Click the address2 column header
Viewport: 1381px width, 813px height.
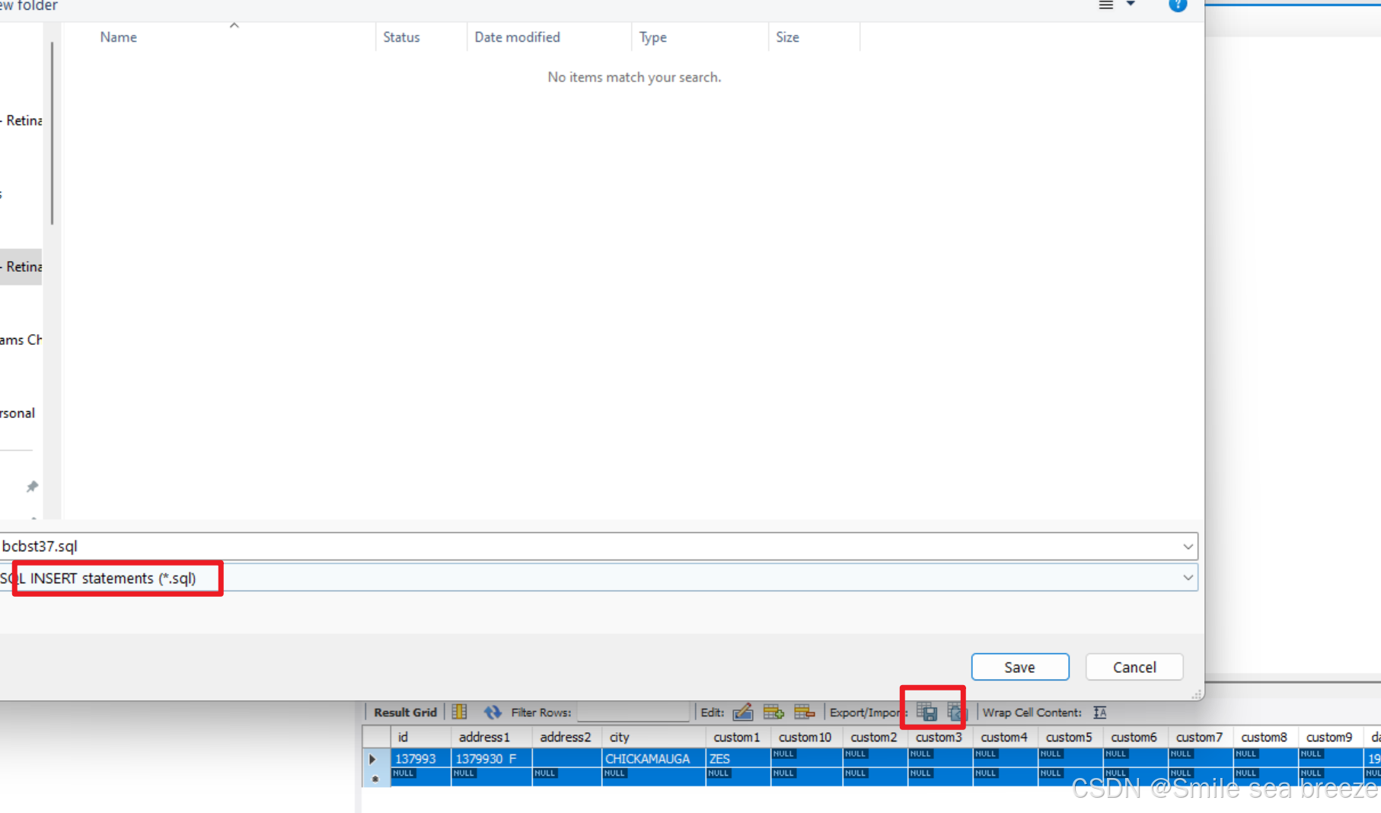coord(567,737)
